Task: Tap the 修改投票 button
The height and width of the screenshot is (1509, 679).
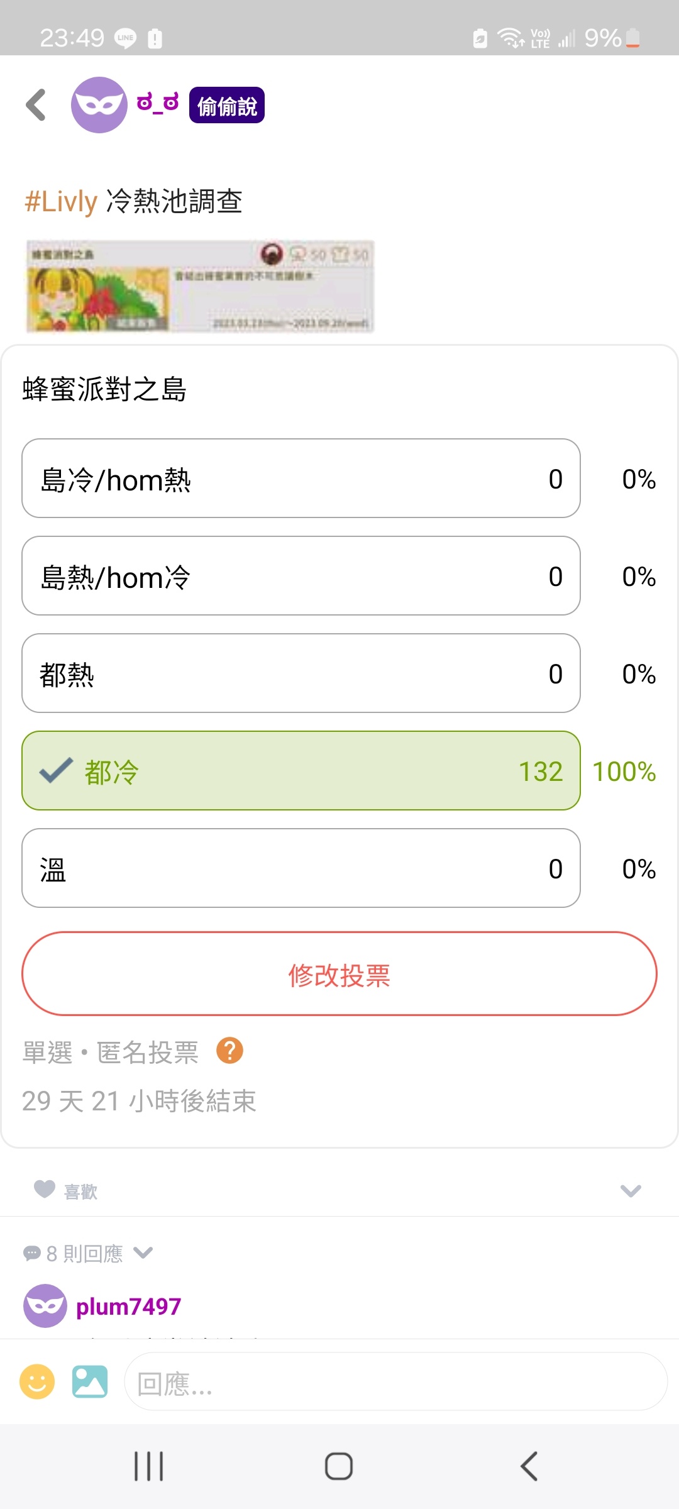Action: (339, 974)
